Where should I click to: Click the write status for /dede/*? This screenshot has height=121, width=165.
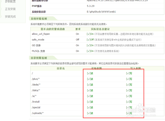(129, 85)
